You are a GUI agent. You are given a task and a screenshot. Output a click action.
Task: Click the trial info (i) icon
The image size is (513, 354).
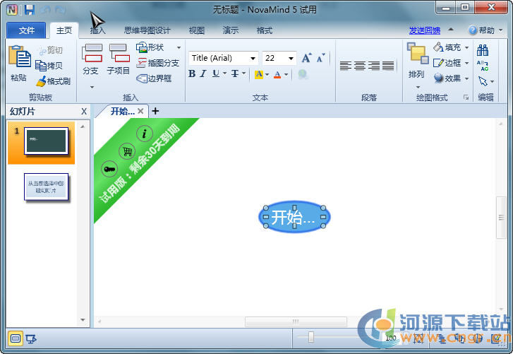(144, 134)
